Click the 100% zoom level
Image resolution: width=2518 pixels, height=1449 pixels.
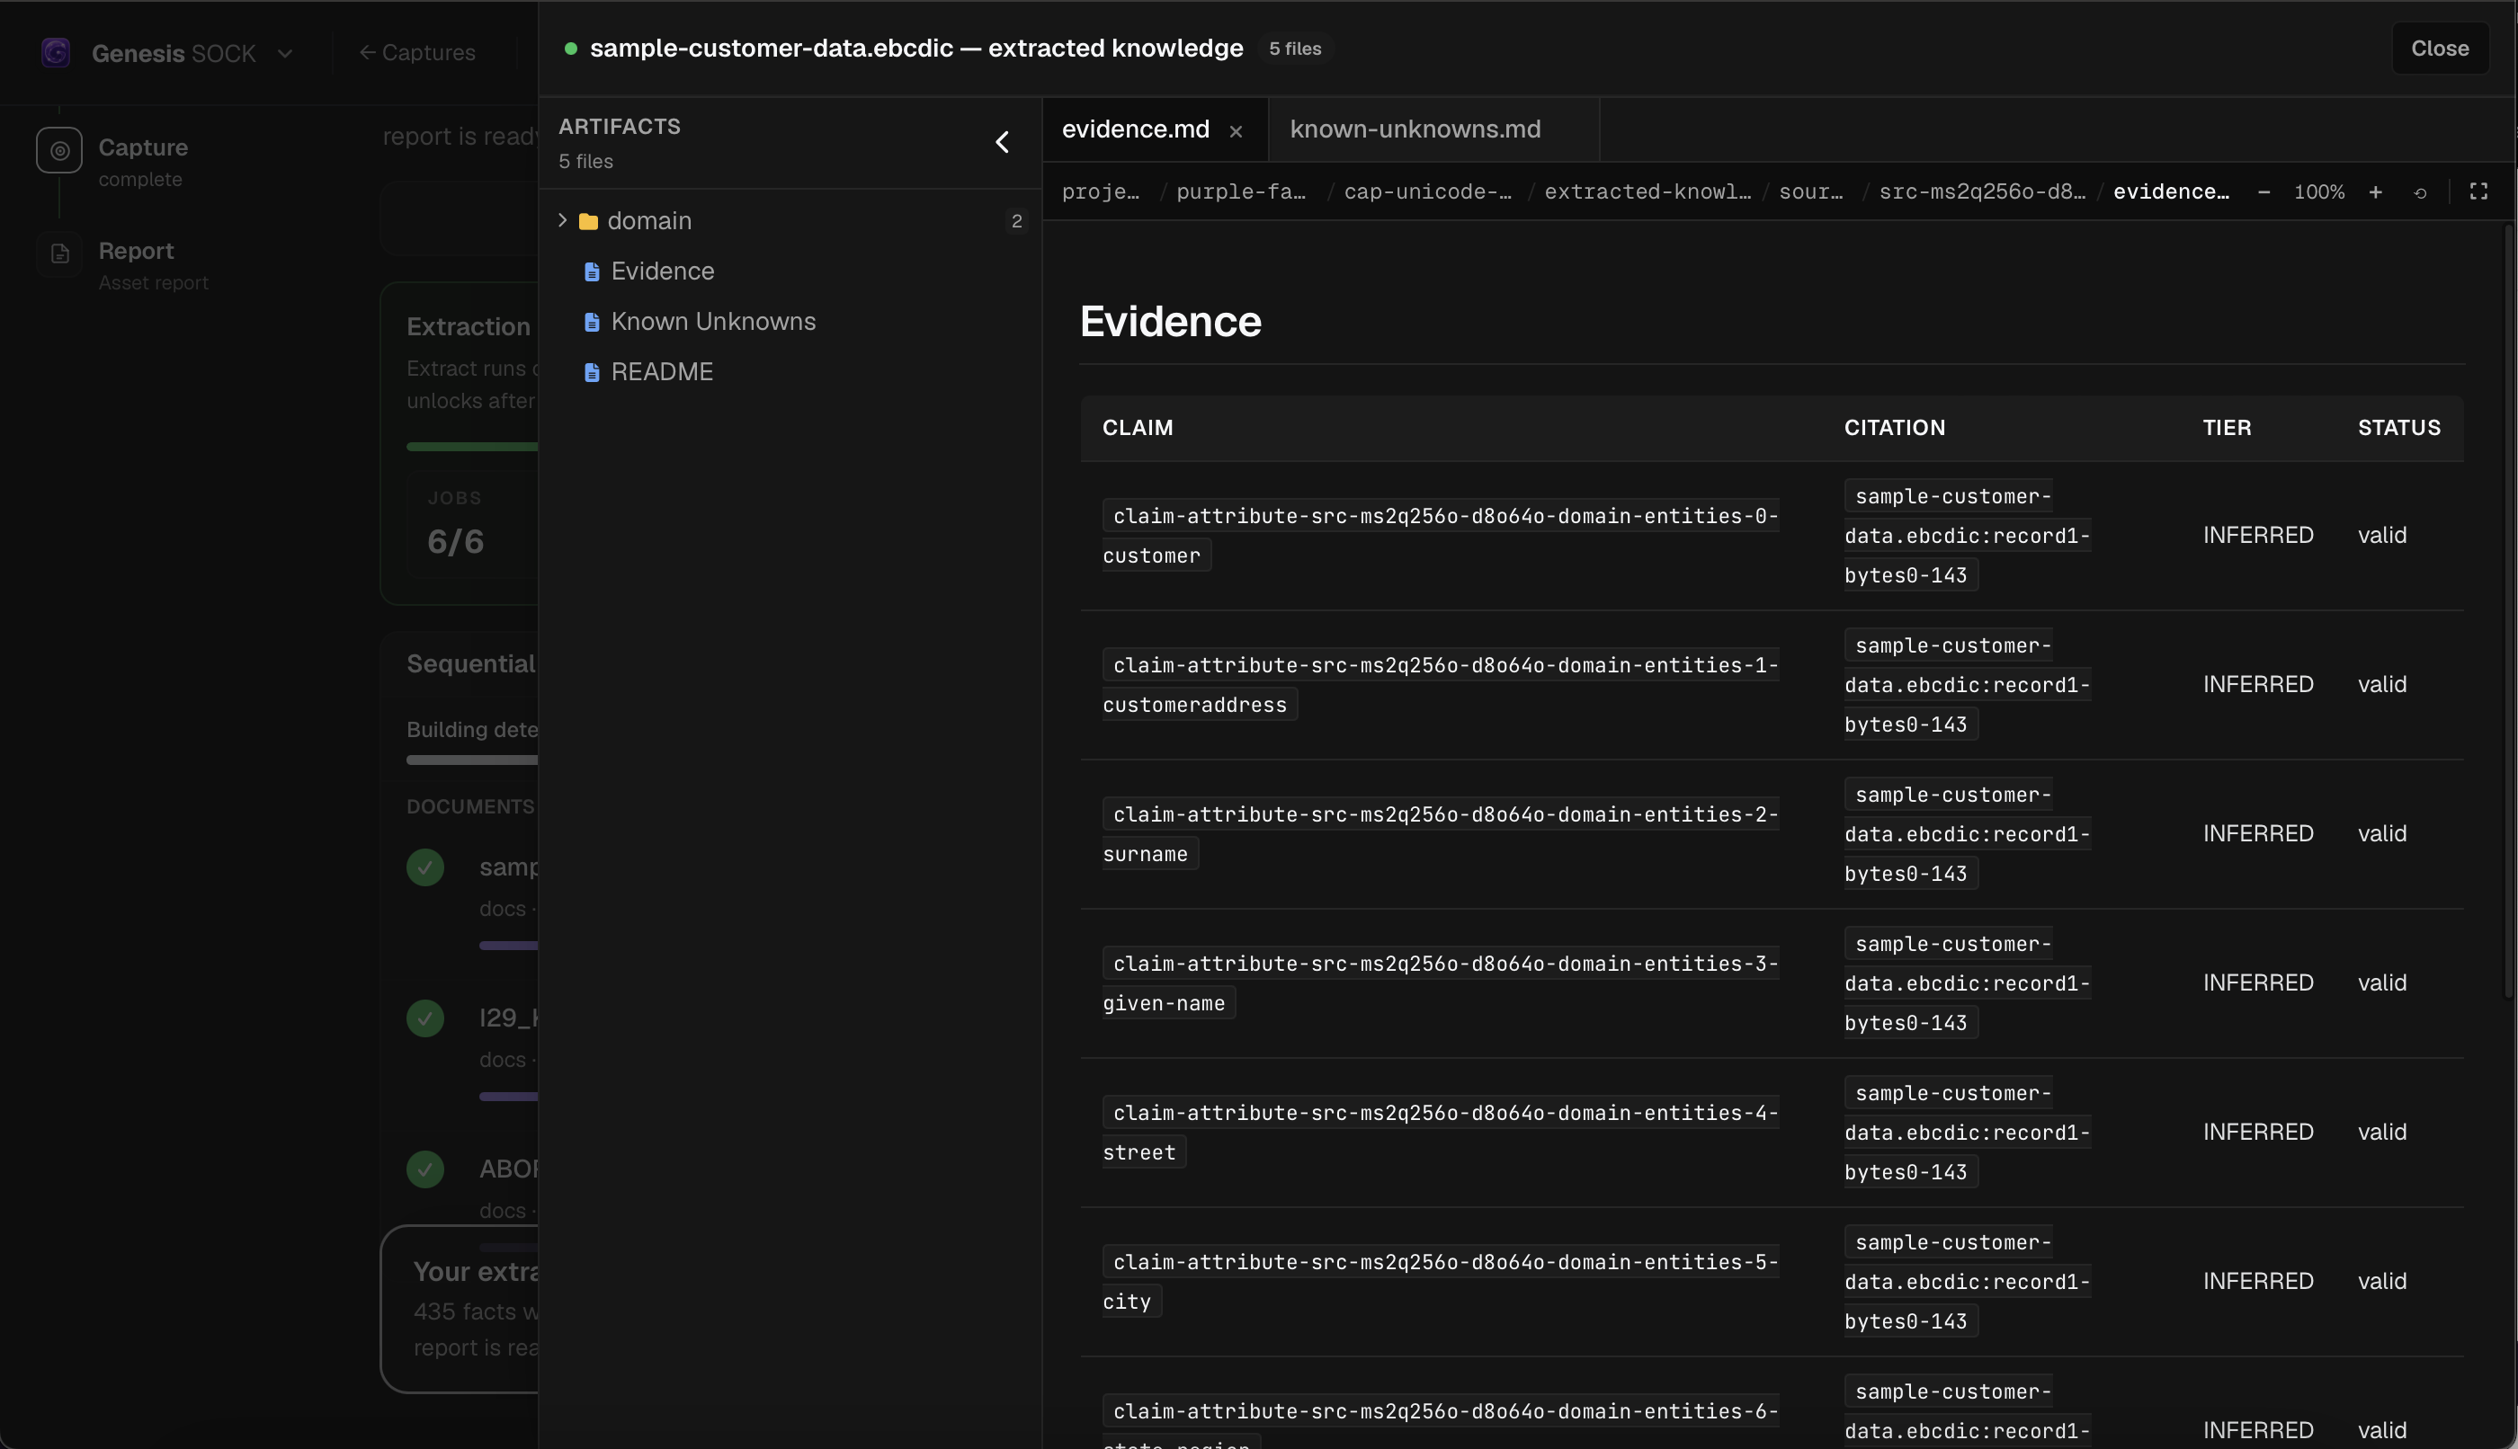coord(2319,192)
